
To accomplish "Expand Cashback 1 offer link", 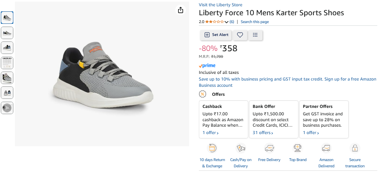I will 211,133.
